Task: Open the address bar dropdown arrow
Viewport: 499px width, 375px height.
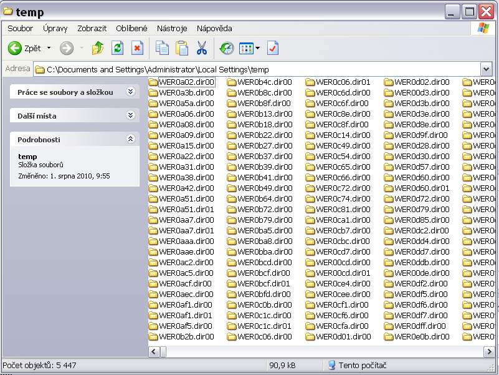Action: click(486, 69)
